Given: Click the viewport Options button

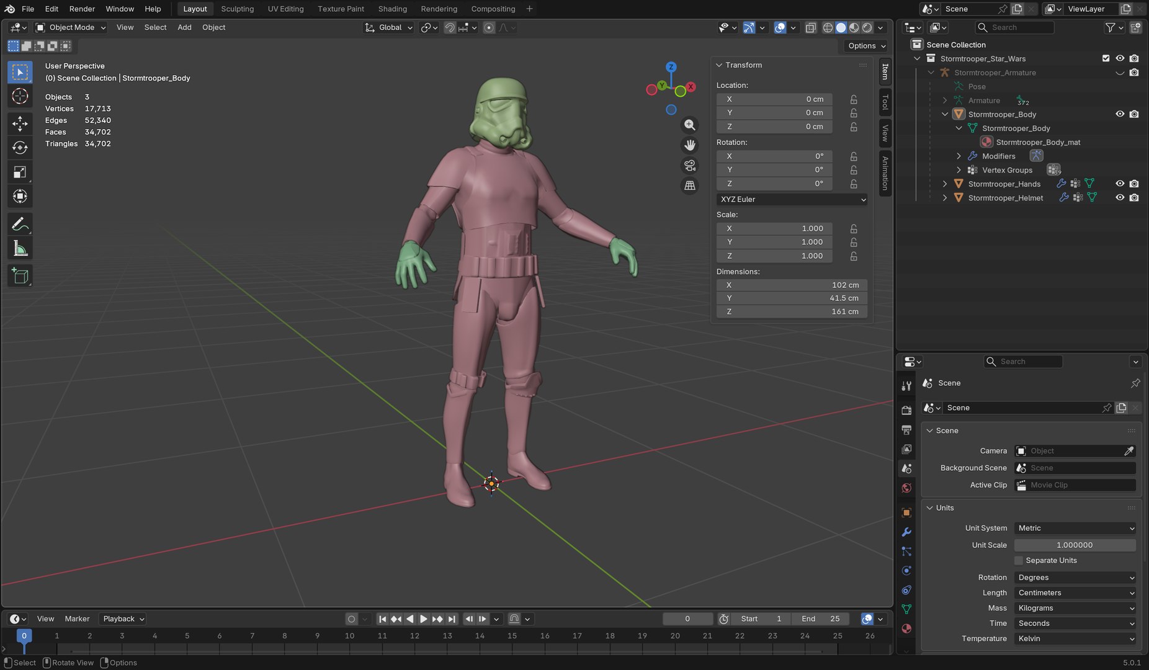Looking at the screenshot, I should click(x=866, y=46).
